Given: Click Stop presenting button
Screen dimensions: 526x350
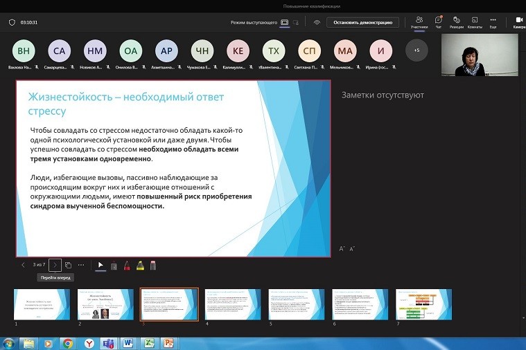Looking at the screenshot, I should click(x=362, y=22).
